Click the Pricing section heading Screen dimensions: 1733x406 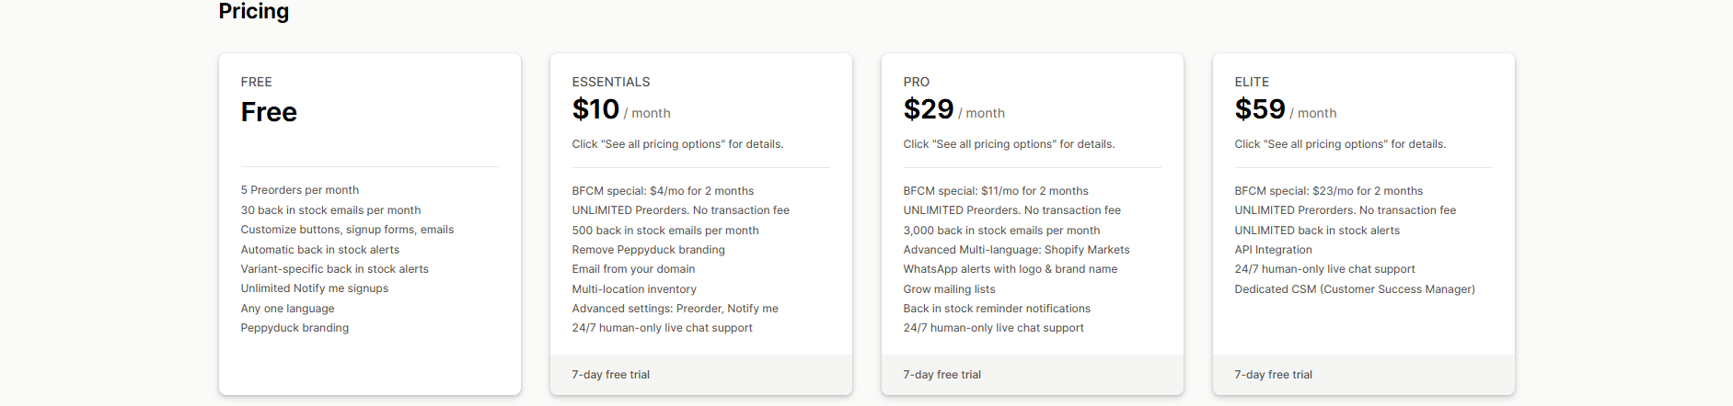pos(254,12)
